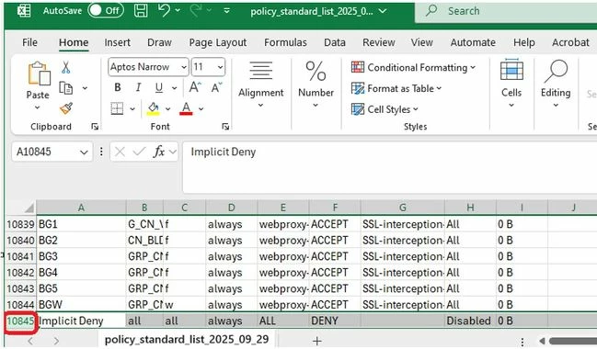Image resolution: width=597 pixels, height=349 pixels.
Task: Open the Cells group menu
Action: click(511, 84)
